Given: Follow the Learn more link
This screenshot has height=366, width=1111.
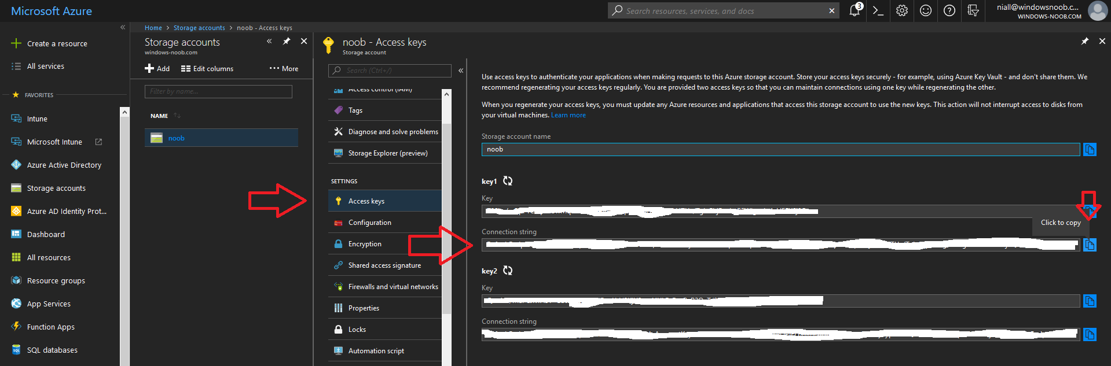Looking at the screenshot, I should coord(569,115).
